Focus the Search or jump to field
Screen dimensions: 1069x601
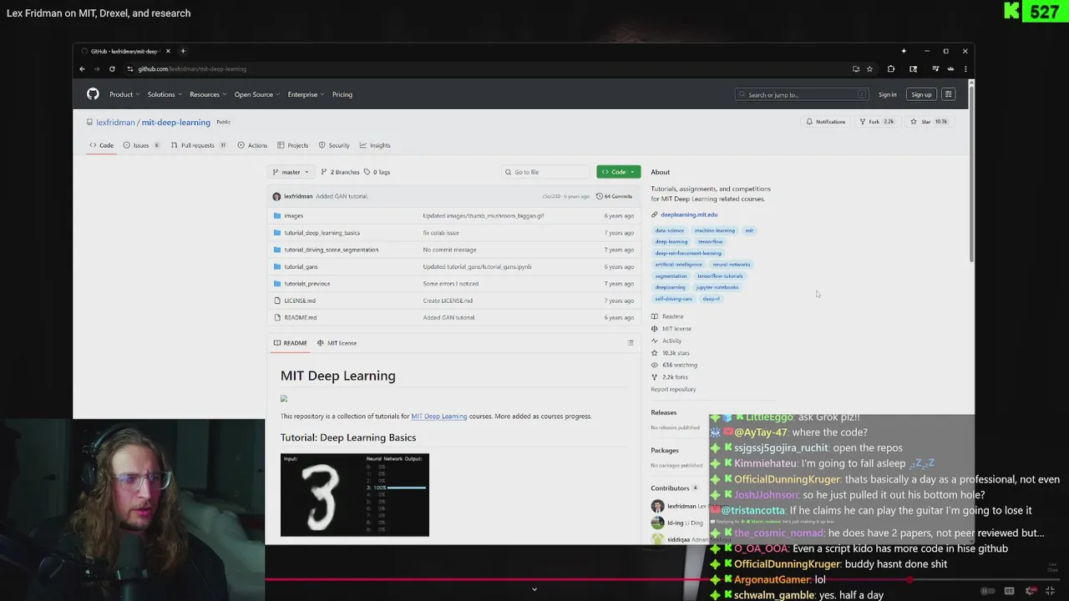pyautogui.click(x=802, y=94)
